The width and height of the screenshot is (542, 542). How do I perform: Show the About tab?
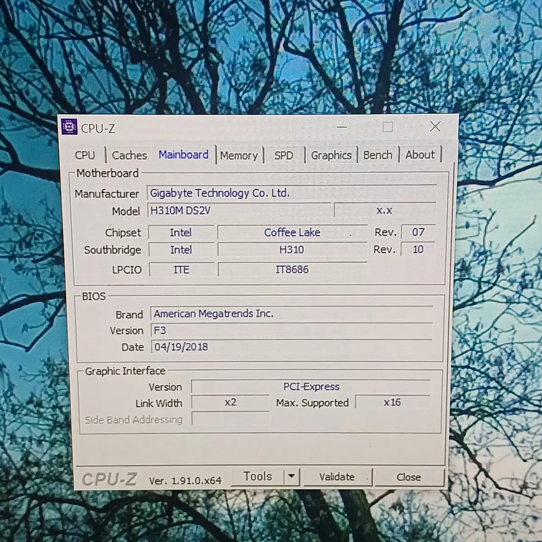point(420,154)
